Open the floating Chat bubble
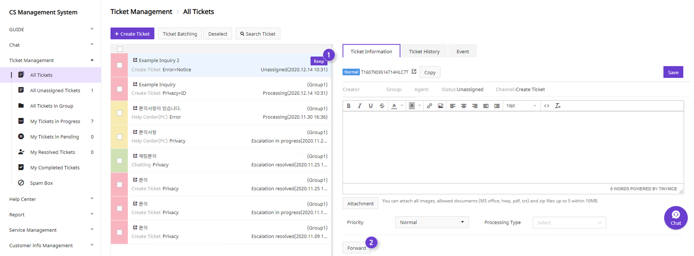The height and width of the screenshot is (256, 694). tap(676, 218)
